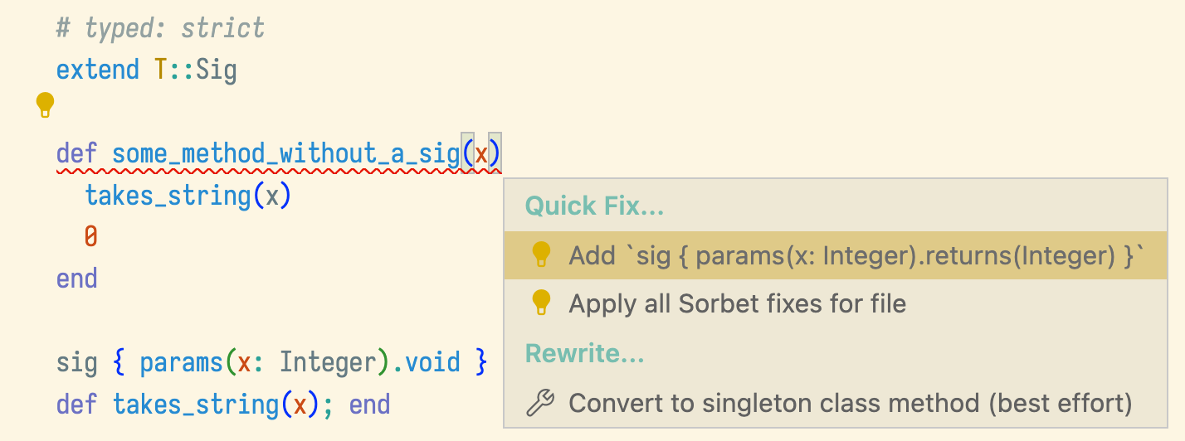This screenshot has height=441, width=1185.
Task: Click the red parameter x in method definition
Action: pos(481,154)
